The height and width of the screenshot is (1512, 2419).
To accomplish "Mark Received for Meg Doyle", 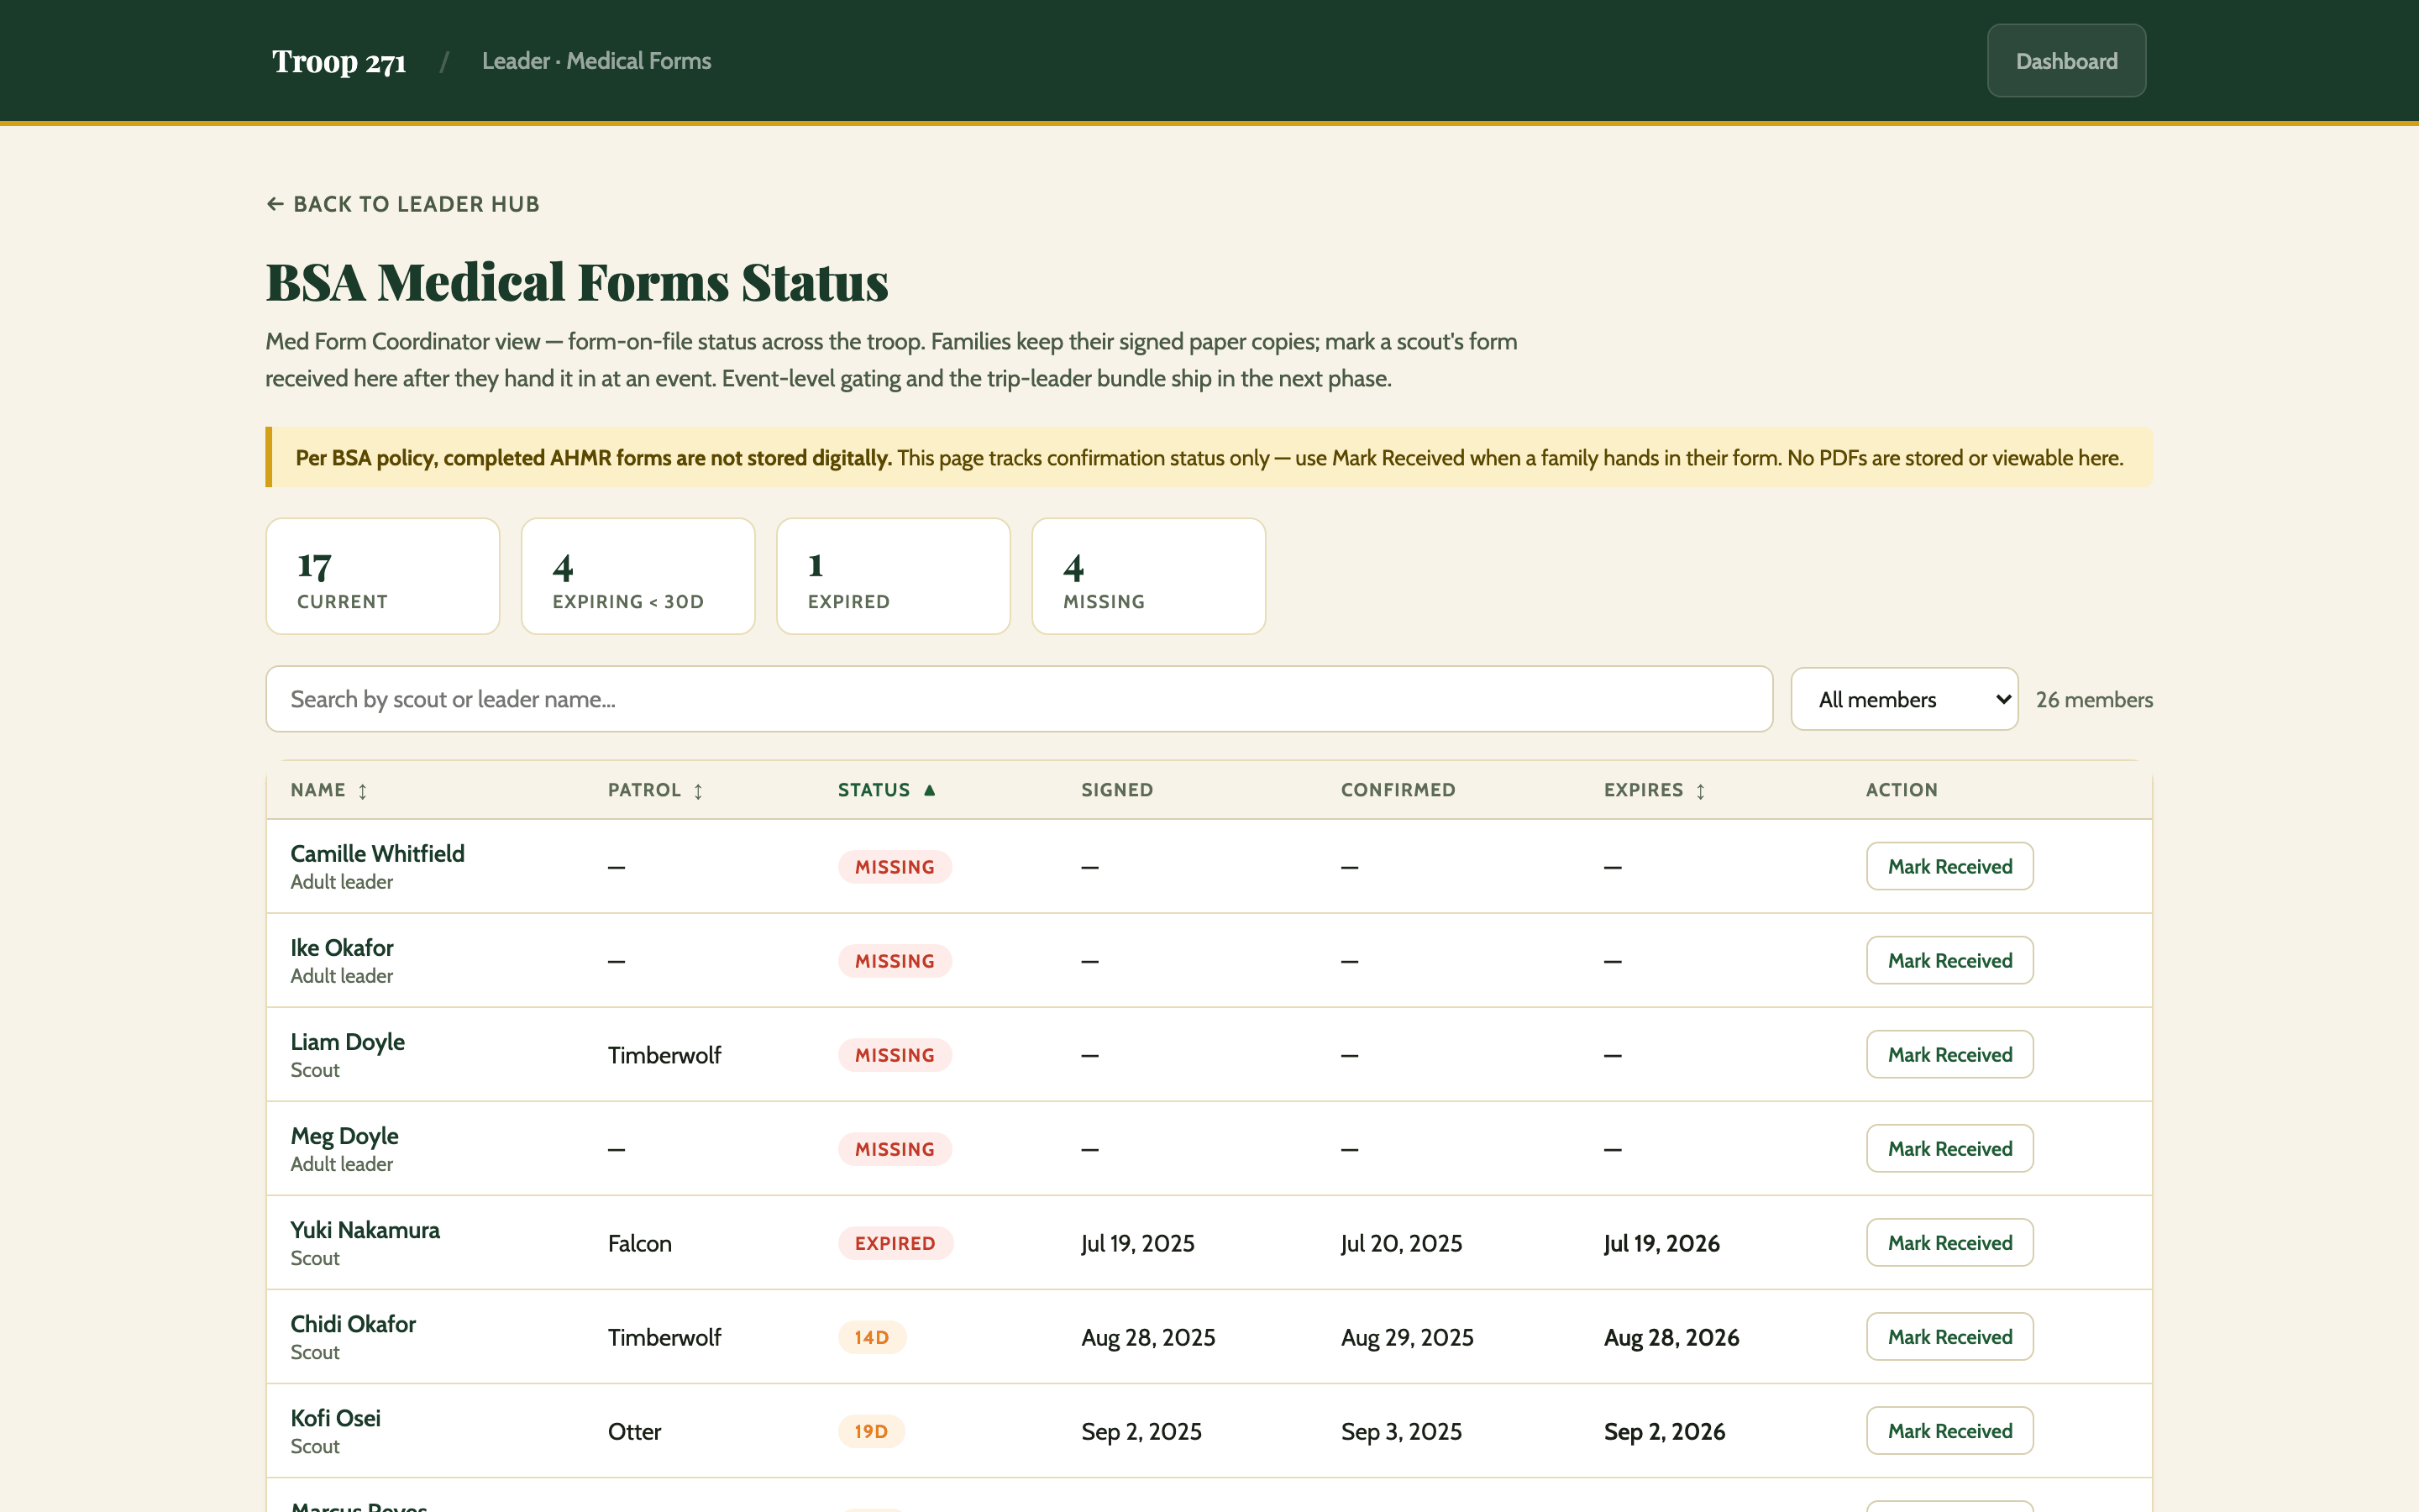I will (1949, 1148).
